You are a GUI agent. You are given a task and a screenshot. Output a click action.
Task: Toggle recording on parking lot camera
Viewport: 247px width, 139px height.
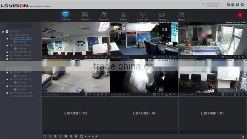click(90, 95)
